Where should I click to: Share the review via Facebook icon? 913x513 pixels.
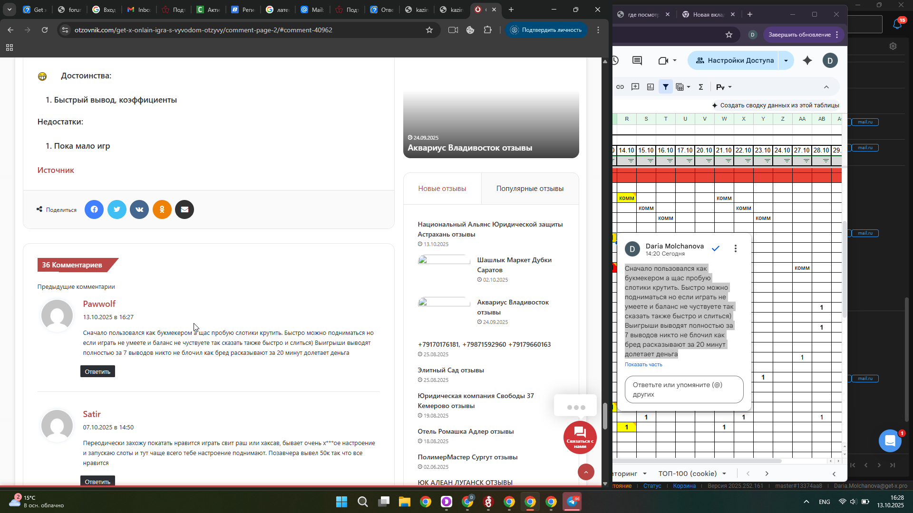tap(94, 209)
